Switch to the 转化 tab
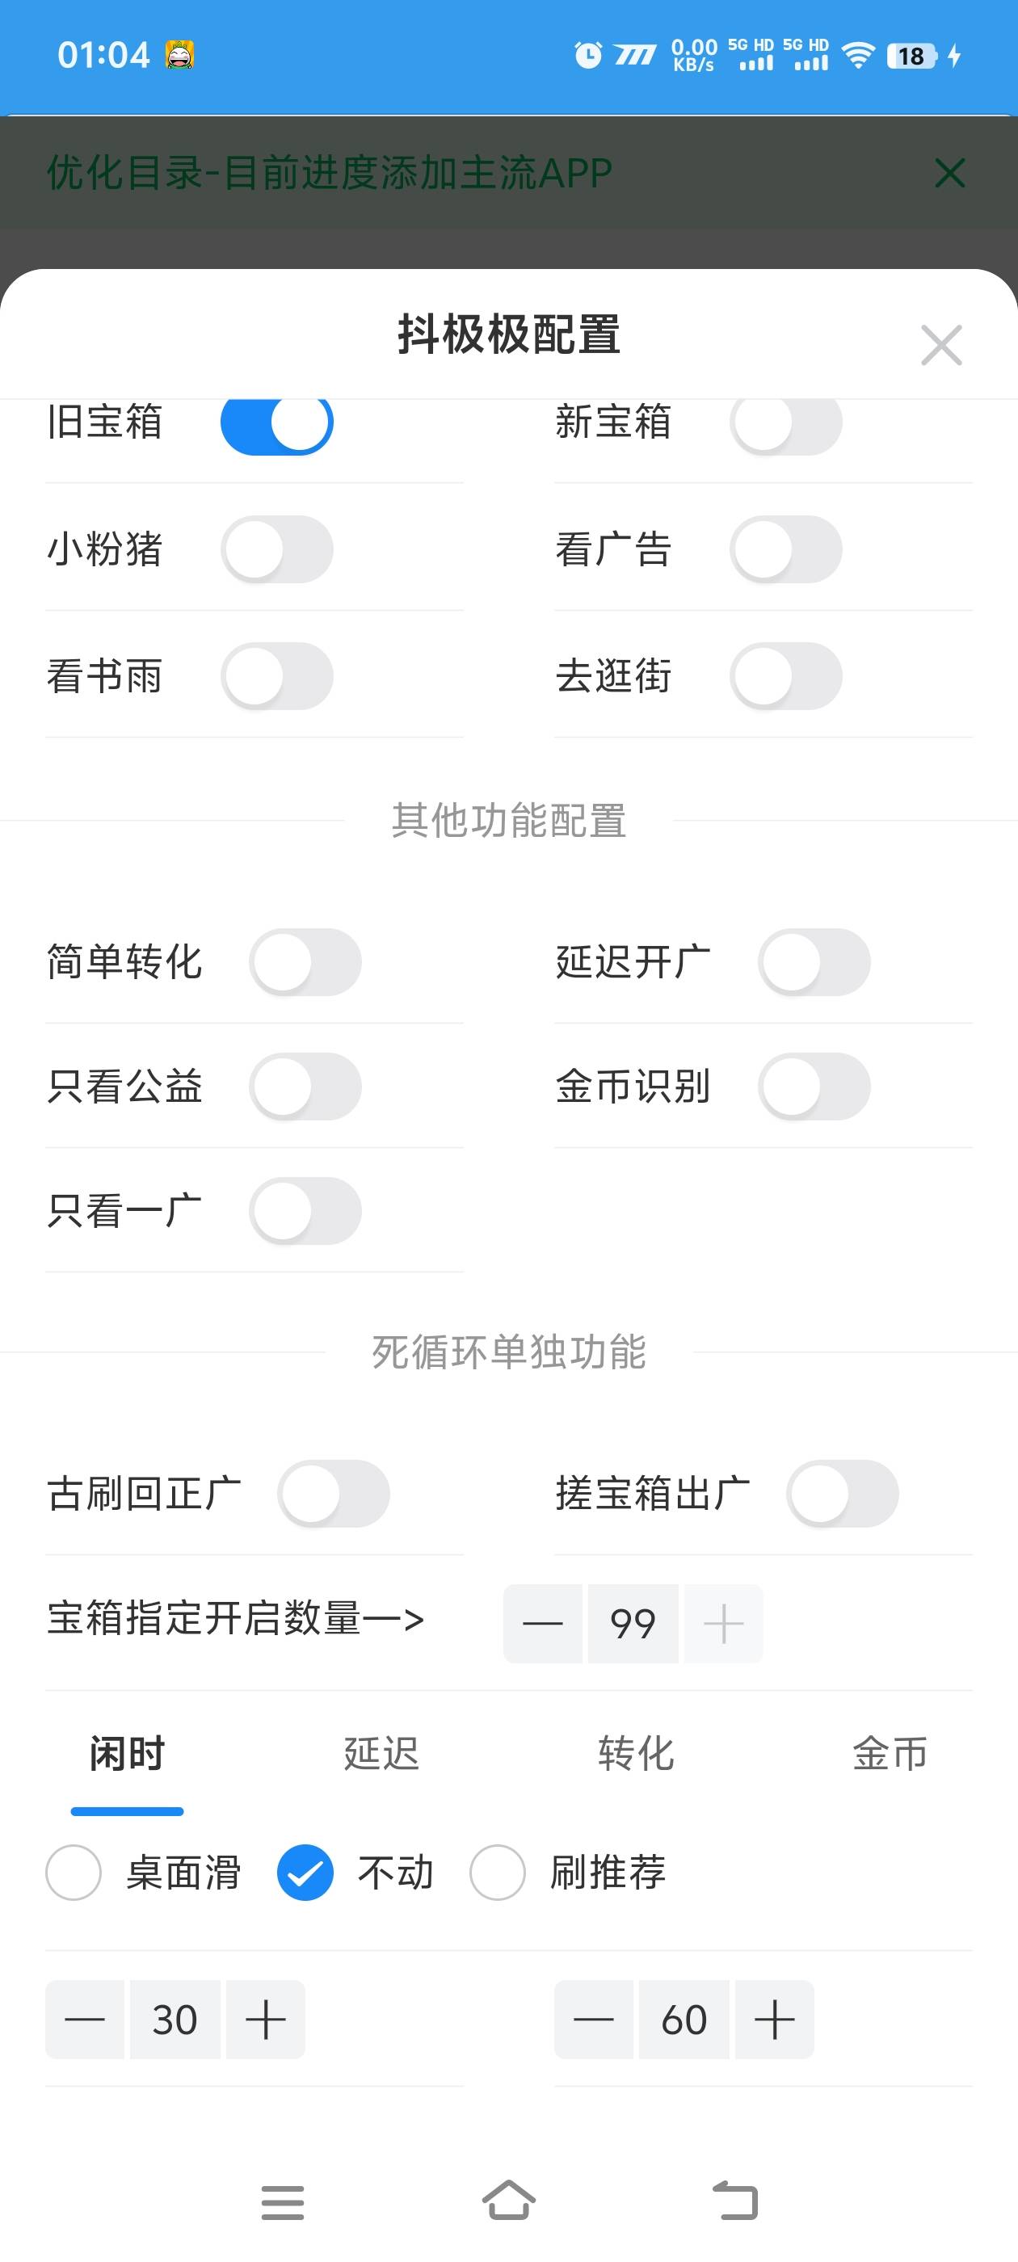 (636, 1754)
